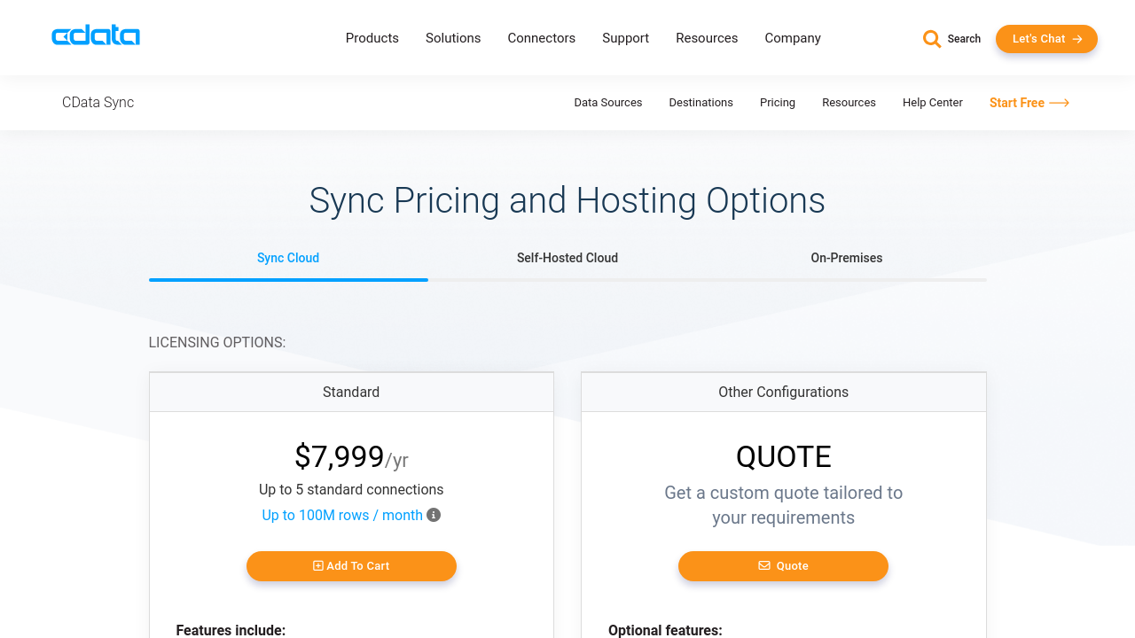Open the Company menu
This screenshot has height=638, width=1135.
tap(793, 38)
